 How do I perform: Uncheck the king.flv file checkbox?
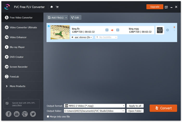tap(49, 26)
